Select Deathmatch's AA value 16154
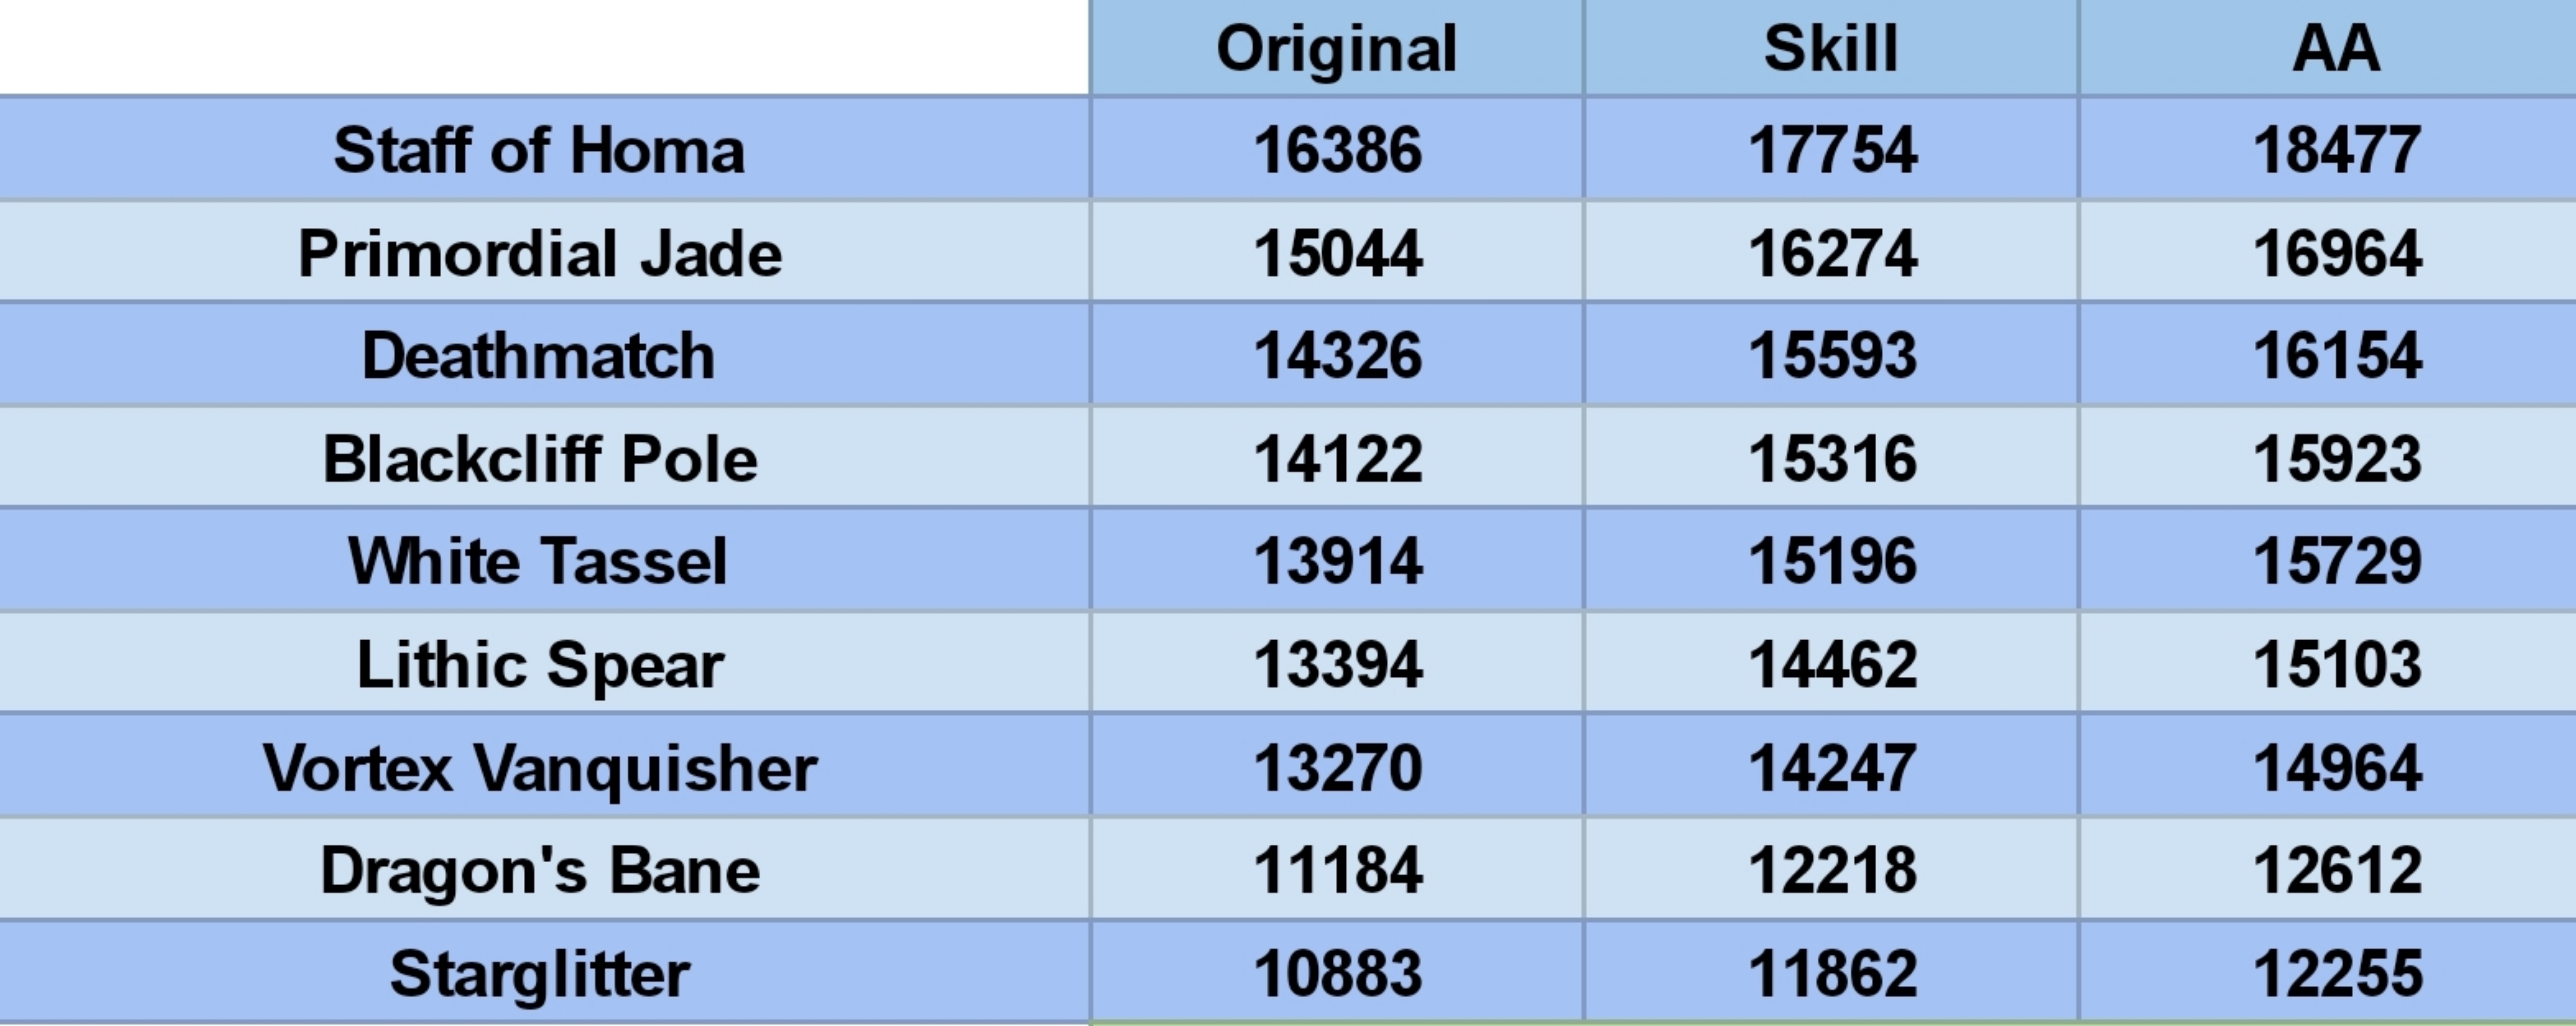 [x=2336, y=356]
